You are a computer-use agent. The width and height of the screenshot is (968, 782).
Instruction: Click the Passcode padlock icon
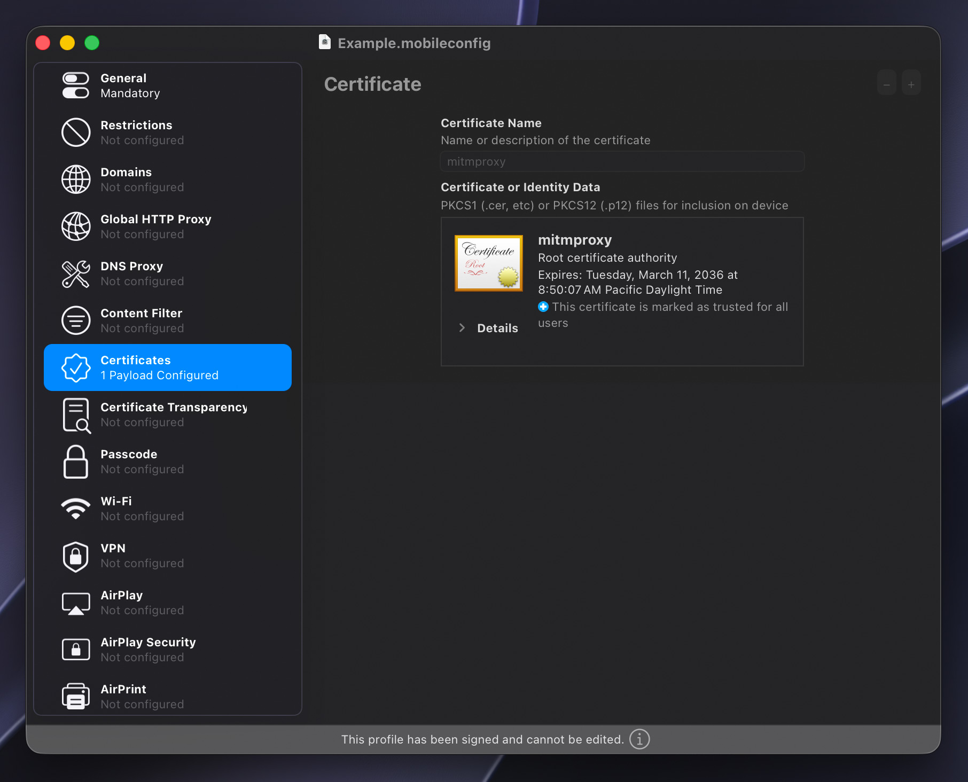(x=76, y=462)
